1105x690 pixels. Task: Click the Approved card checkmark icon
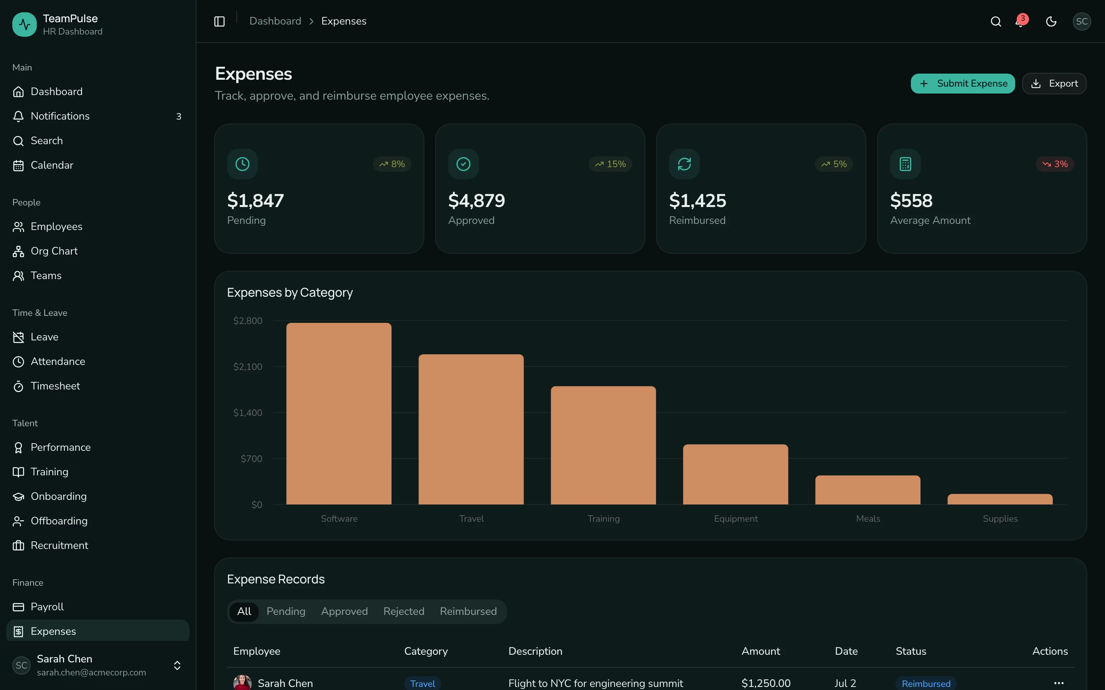coord(463,164)
